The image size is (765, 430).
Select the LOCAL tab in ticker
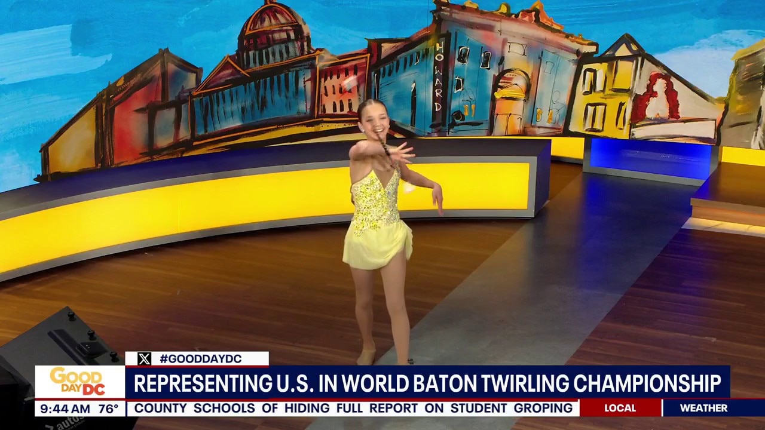620,408
